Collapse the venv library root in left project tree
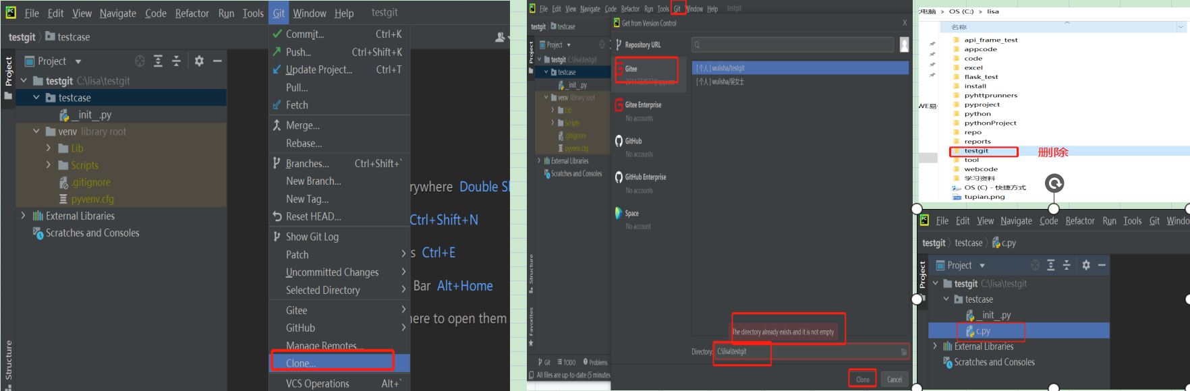This screenshot has width=1190, height=391. (36, 131)
